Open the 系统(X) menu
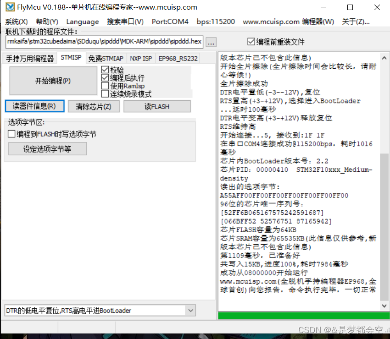 [16, 21]
